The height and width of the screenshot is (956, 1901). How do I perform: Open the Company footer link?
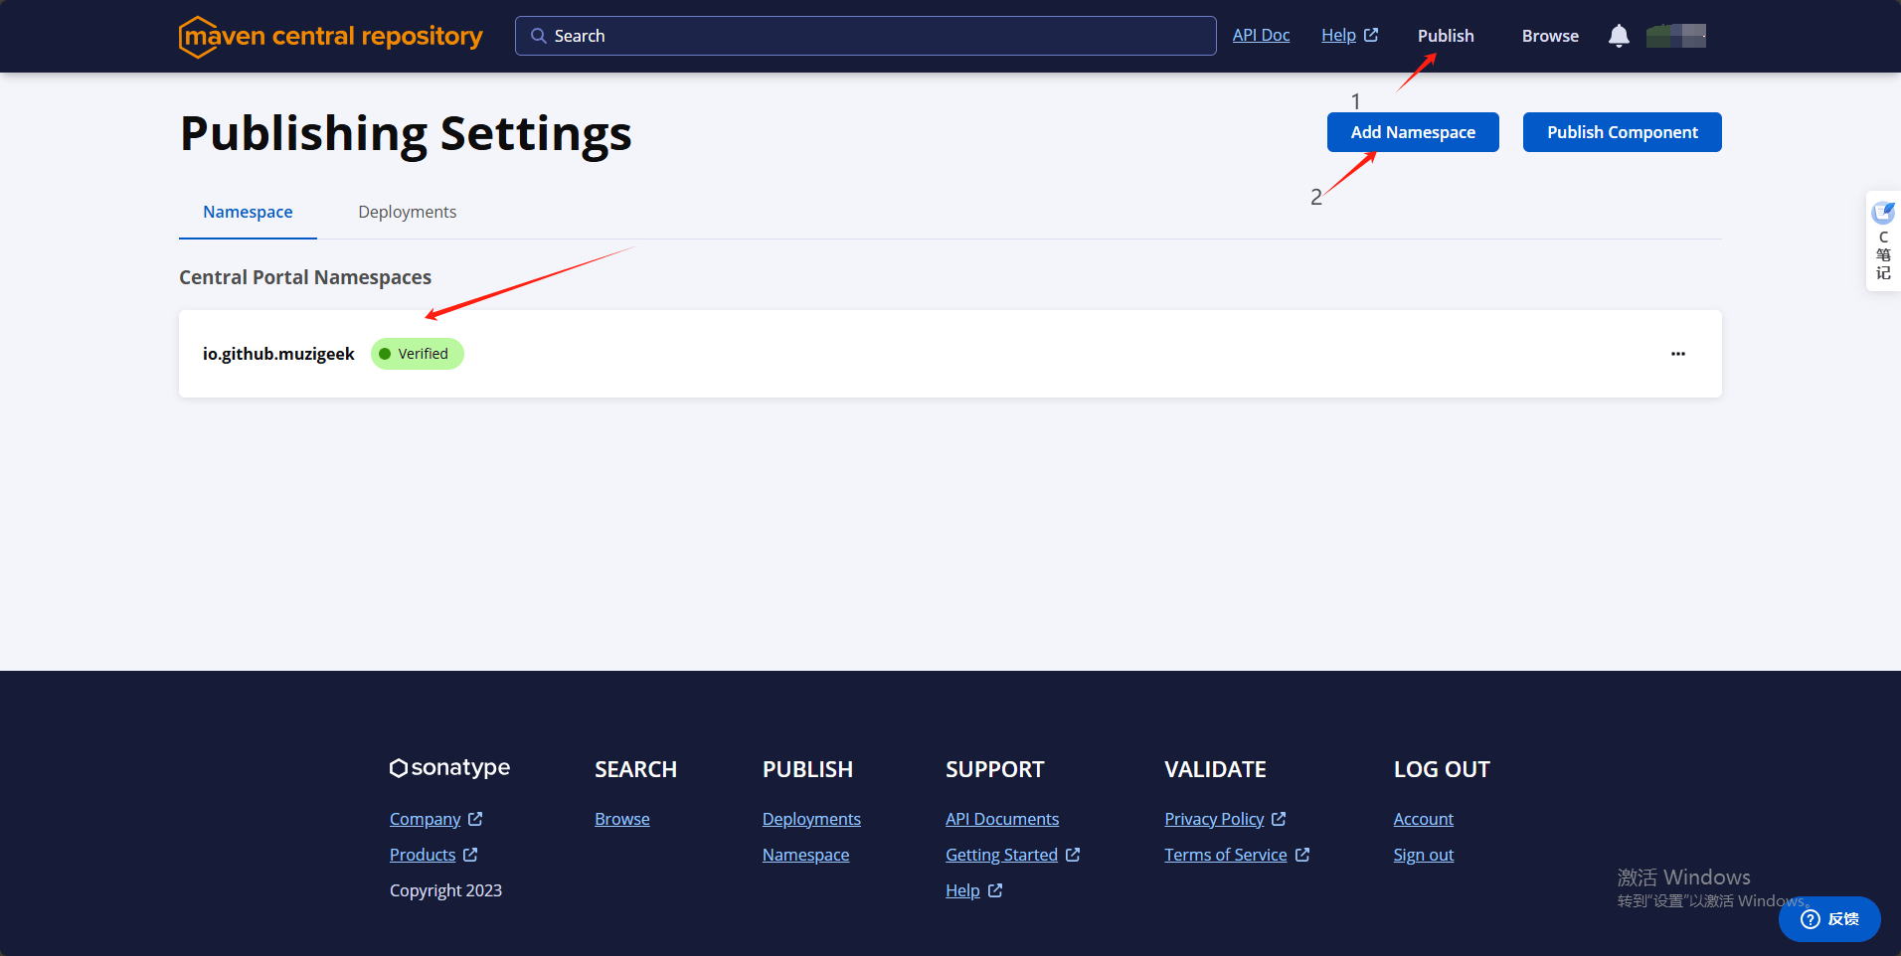(435, 819)
